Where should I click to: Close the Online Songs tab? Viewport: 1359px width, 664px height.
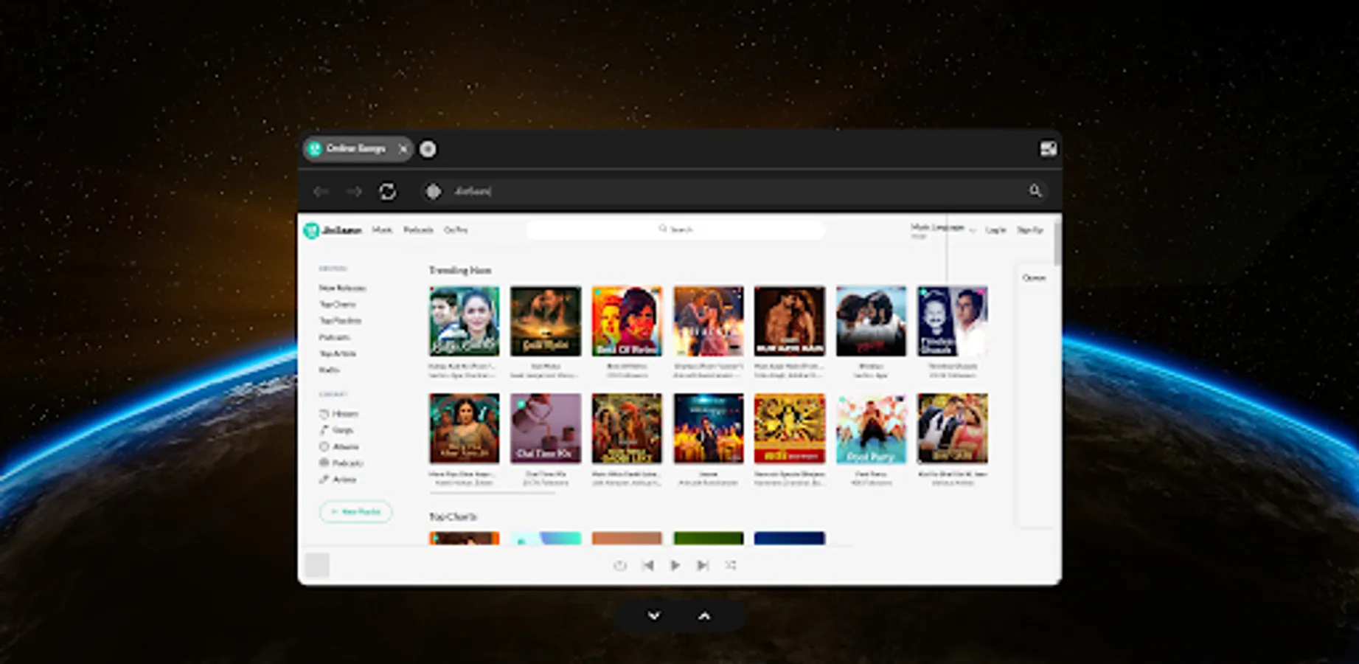(x=403, y=149)
